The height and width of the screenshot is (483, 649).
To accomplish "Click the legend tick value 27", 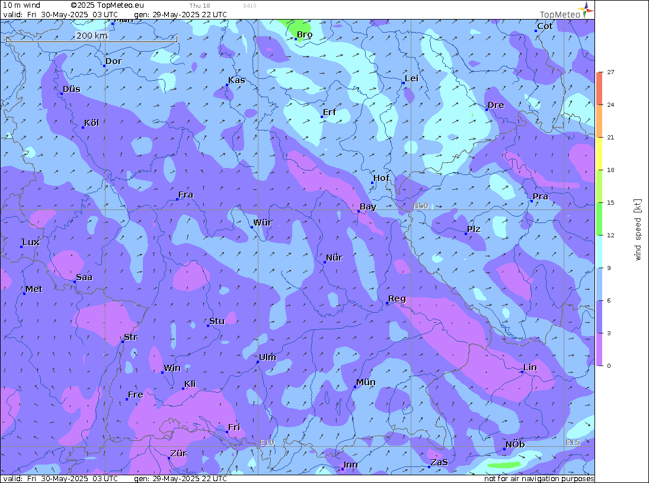I will [610, 72].
